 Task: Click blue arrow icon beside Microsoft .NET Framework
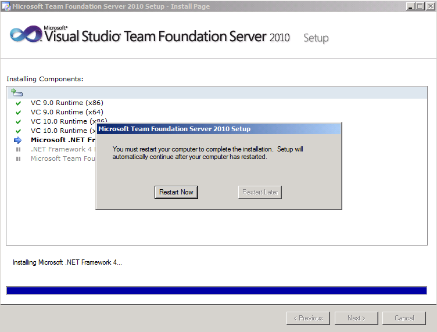[x=18, y=140]
